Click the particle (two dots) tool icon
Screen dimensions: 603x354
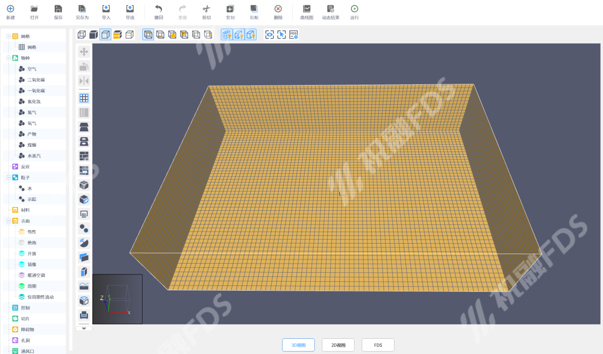[84, 229]
